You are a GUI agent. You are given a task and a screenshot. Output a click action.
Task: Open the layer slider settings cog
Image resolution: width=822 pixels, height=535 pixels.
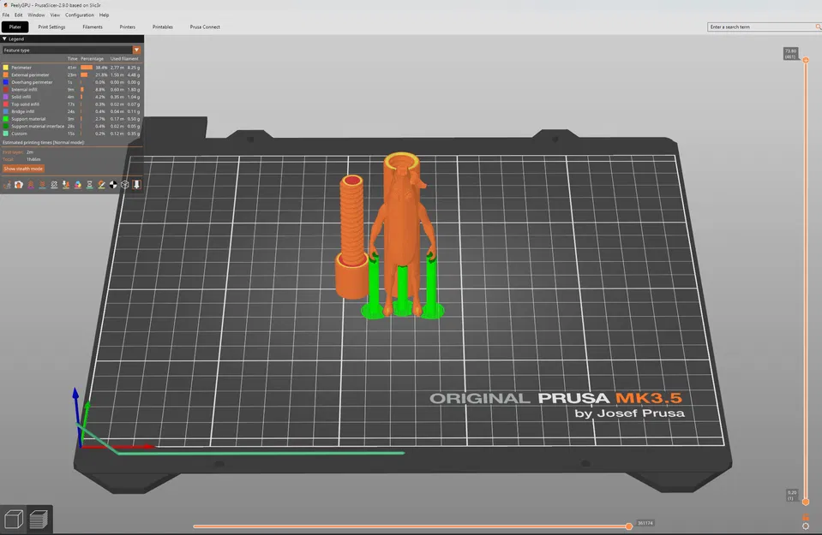[x=806, y=526]
